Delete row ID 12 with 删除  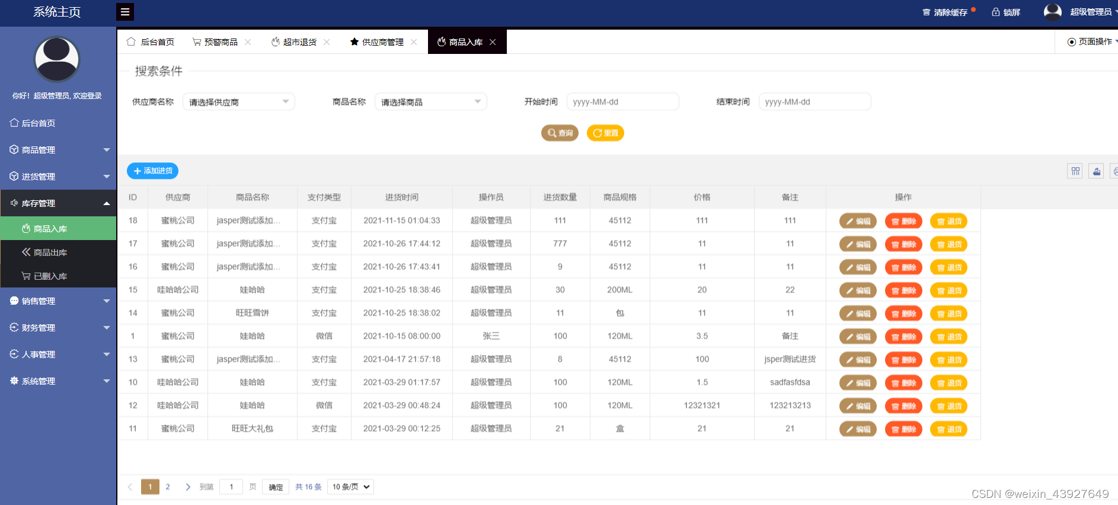pyautogui.click(x=903, y=406)
